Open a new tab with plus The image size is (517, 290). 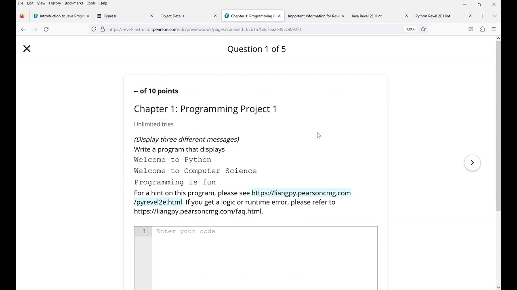pos(482,16)
